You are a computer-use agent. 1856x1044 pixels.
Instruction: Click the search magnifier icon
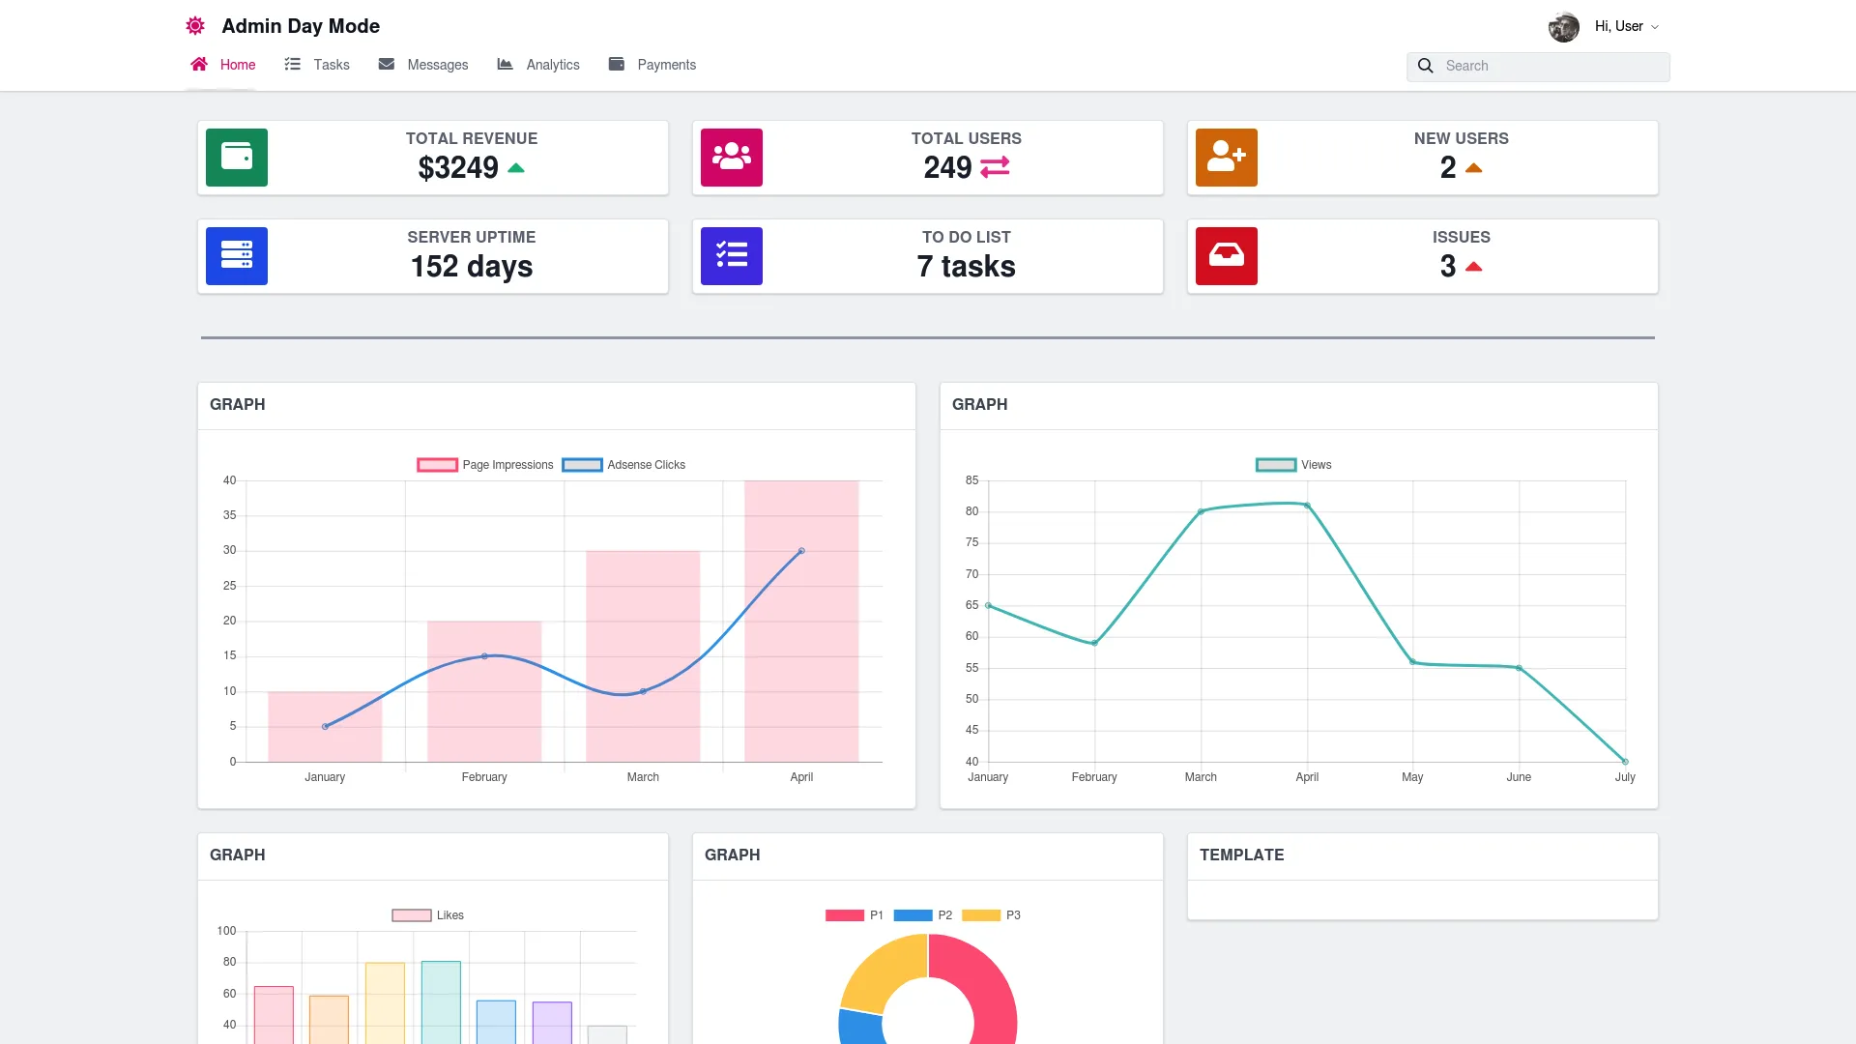[1425, 66]
